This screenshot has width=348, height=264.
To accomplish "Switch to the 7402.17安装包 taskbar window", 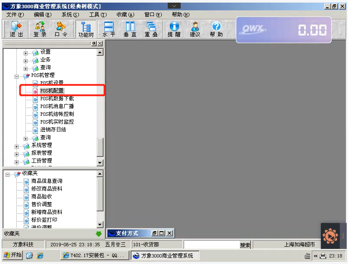I will [x=95, y=255].
